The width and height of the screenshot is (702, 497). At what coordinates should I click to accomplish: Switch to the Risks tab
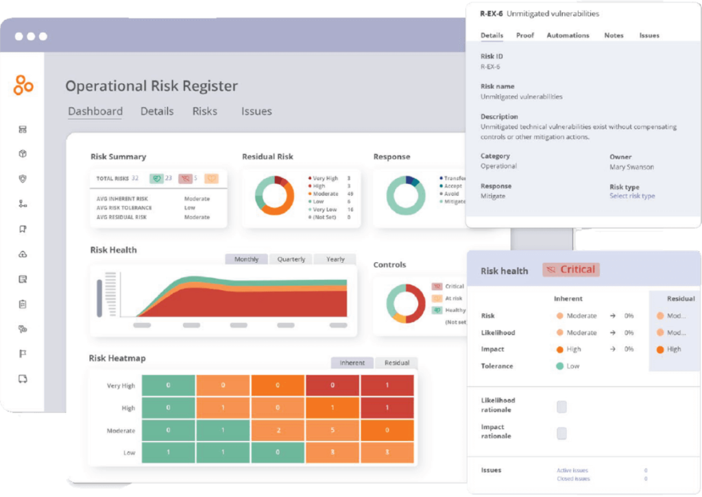click(204, 111)
